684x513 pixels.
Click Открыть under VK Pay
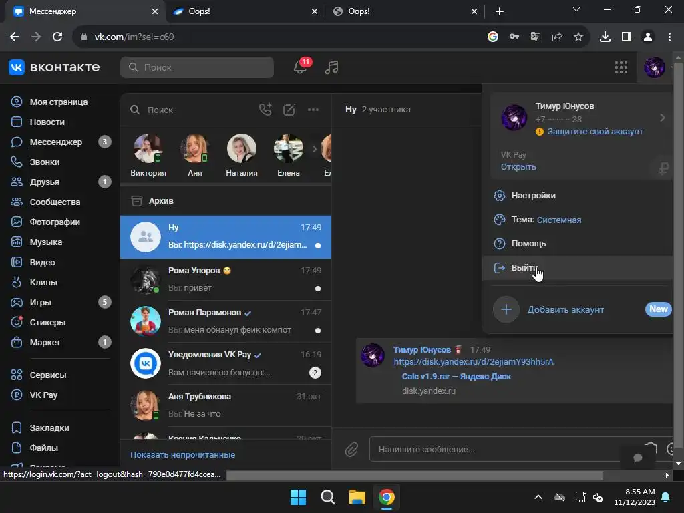point(518,167)
